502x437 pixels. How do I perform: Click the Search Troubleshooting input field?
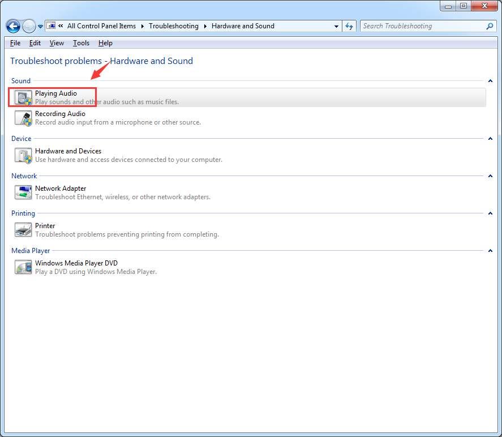point(422,26)
